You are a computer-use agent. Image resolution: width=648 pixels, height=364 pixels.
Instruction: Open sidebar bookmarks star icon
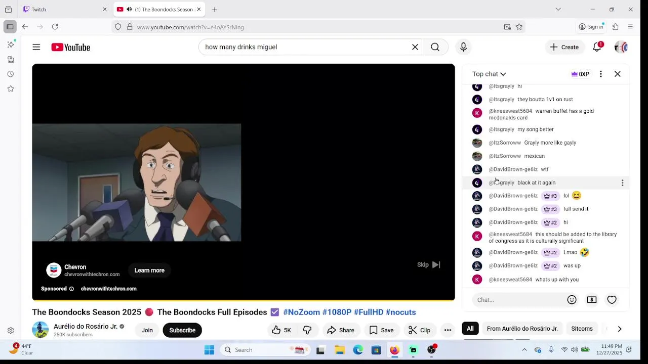pos(11,88)
